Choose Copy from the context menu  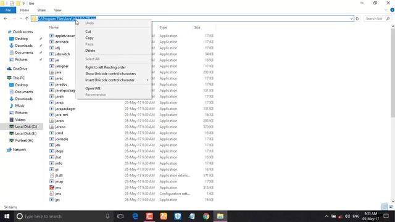pyautogui.click(x=89, y=38)
